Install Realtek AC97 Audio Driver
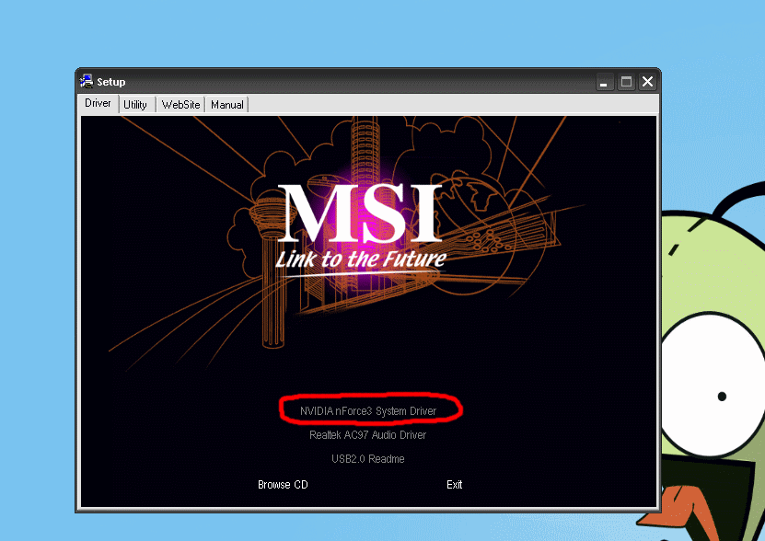The height and width of the screenshot is (541, 765). 368,434
